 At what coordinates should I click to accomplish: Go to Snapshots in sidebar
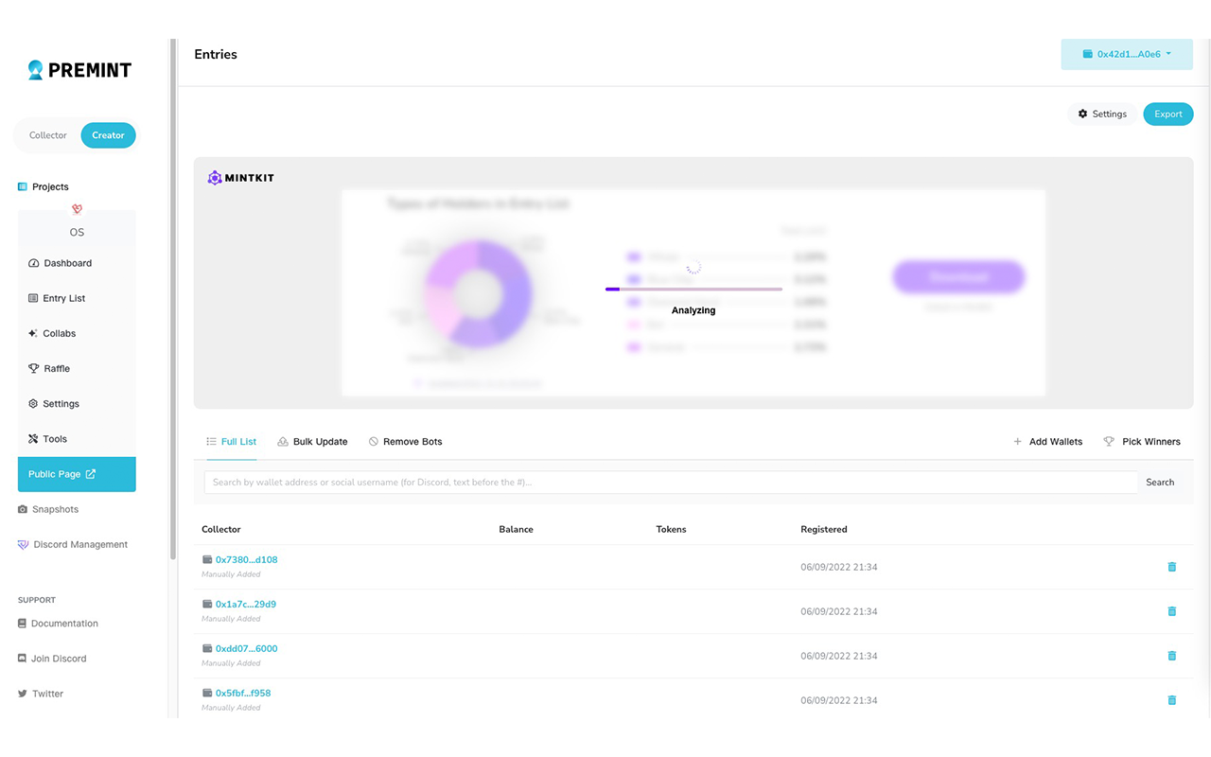coord(55,509)
